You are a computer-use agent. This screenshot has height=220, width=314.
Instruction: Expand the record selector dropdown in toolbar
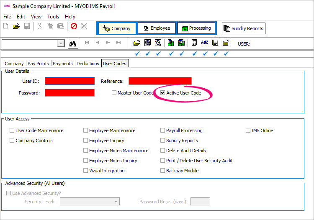pyautogui.click(x=61, y=43)
